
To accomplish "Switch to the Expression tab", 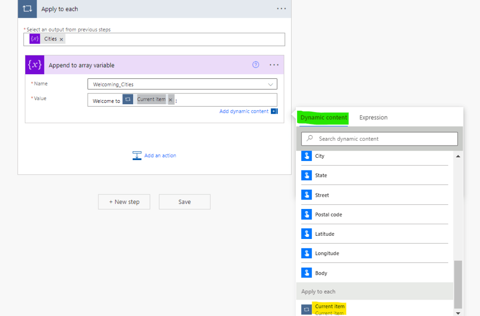I will [x=373, y=117].
